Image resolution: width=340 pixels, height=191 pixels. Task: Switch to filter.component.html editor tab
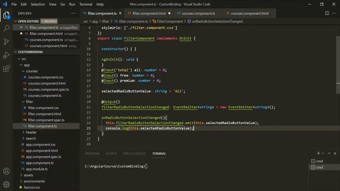pyautogui.click(x=149, y=13)
